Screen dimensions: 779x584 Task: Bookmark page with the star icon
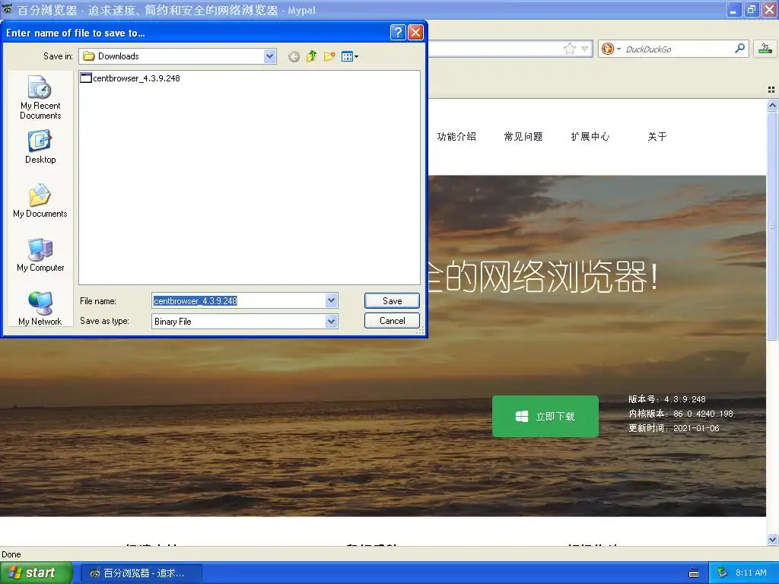(x=570, y=49)
